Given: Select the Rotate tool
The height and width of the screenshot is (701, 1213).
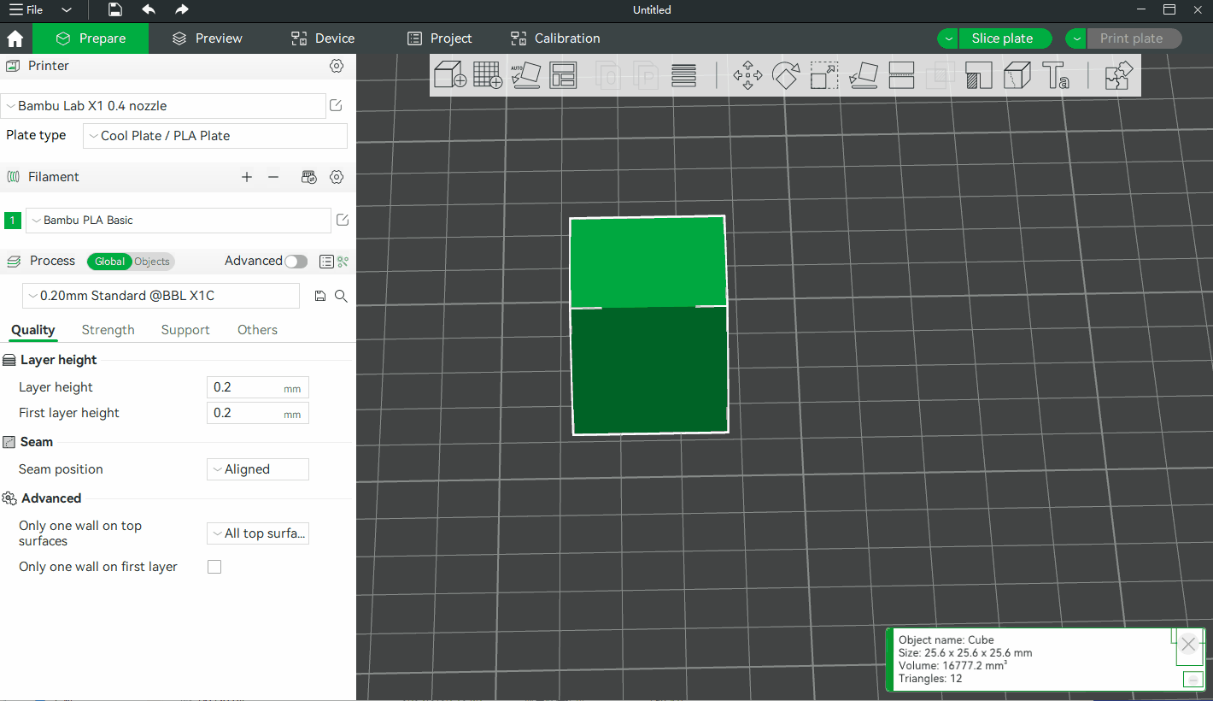Looking at the screenshot, I should [785, 75].
